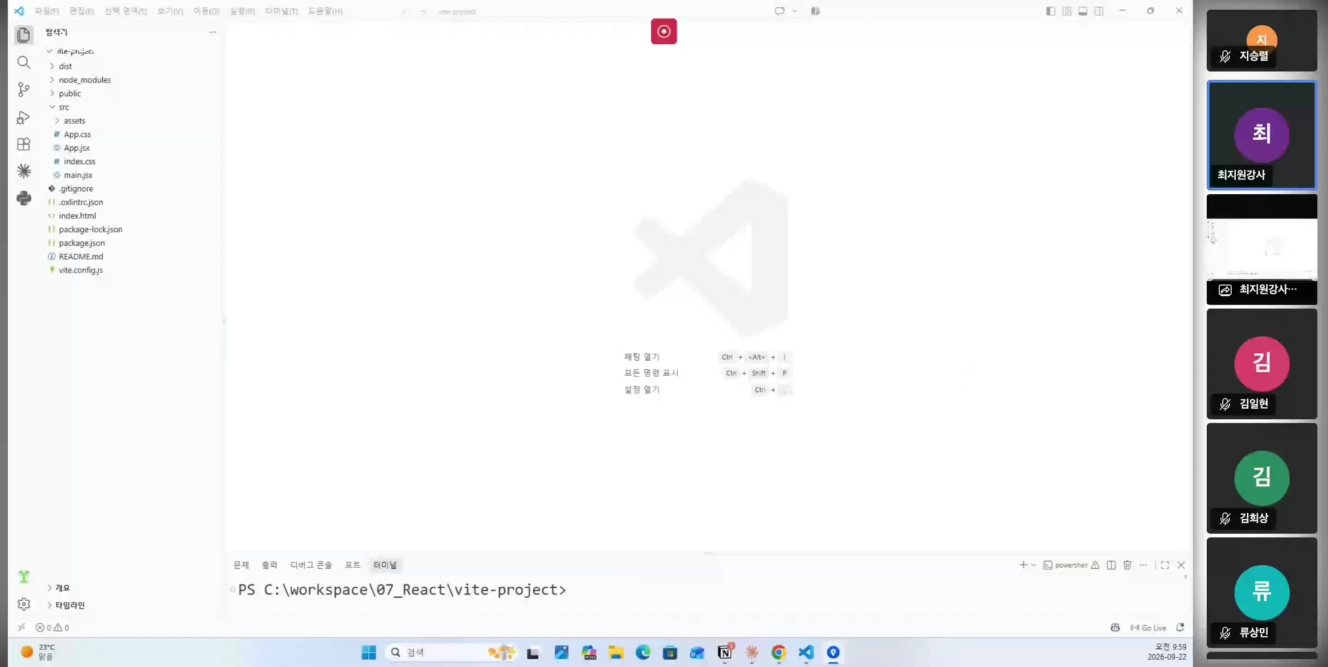Toggle bottom panel visibility
Image resolution: width=1328 pixels, height=667 pixels.
tap(1083, 11)
